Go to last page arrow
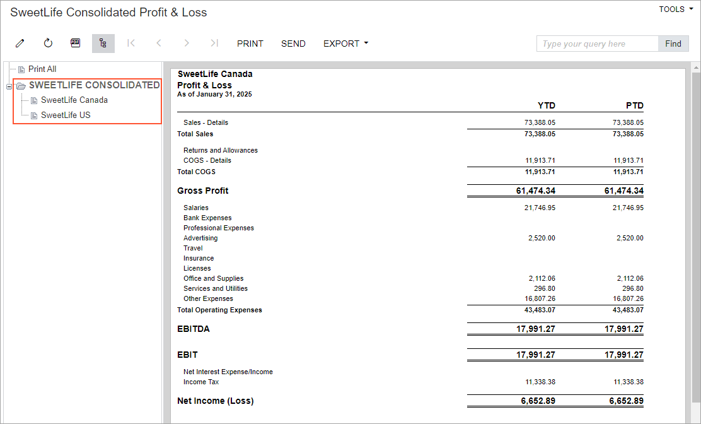701x424 pixels. (x=214, y=43)
